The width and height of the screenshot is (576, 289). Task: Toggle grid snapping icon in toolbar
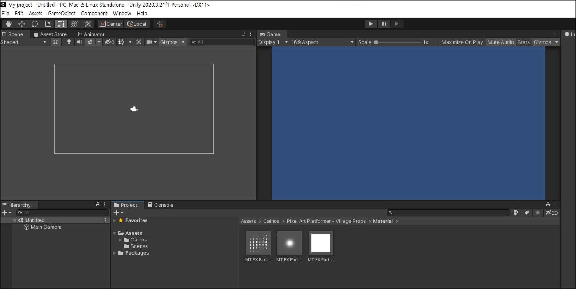[x=160, y=24]
